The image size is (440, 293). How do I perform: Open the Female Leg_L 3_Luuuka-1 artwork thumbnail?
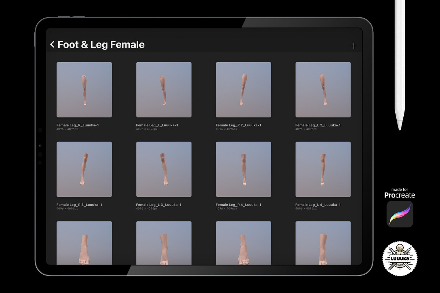[x=164, y=169]
